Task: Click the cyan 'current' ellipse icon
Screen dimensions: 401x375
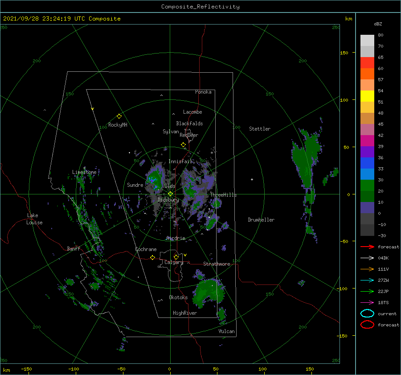Action: [367, 313]
